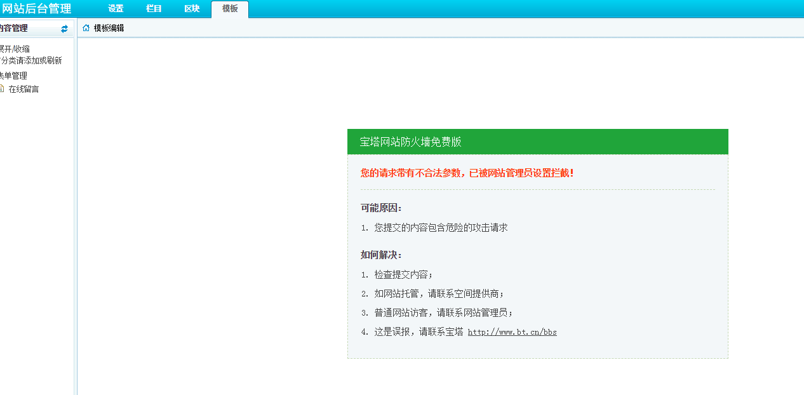The height and width of the screenshot is (395, 804).
Task: Switch to the 区块 tab
Action: [x=192, y=9]
